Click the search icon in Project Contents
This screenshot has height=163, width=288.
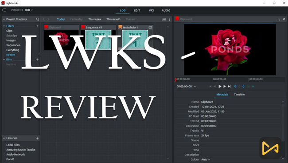37,19
